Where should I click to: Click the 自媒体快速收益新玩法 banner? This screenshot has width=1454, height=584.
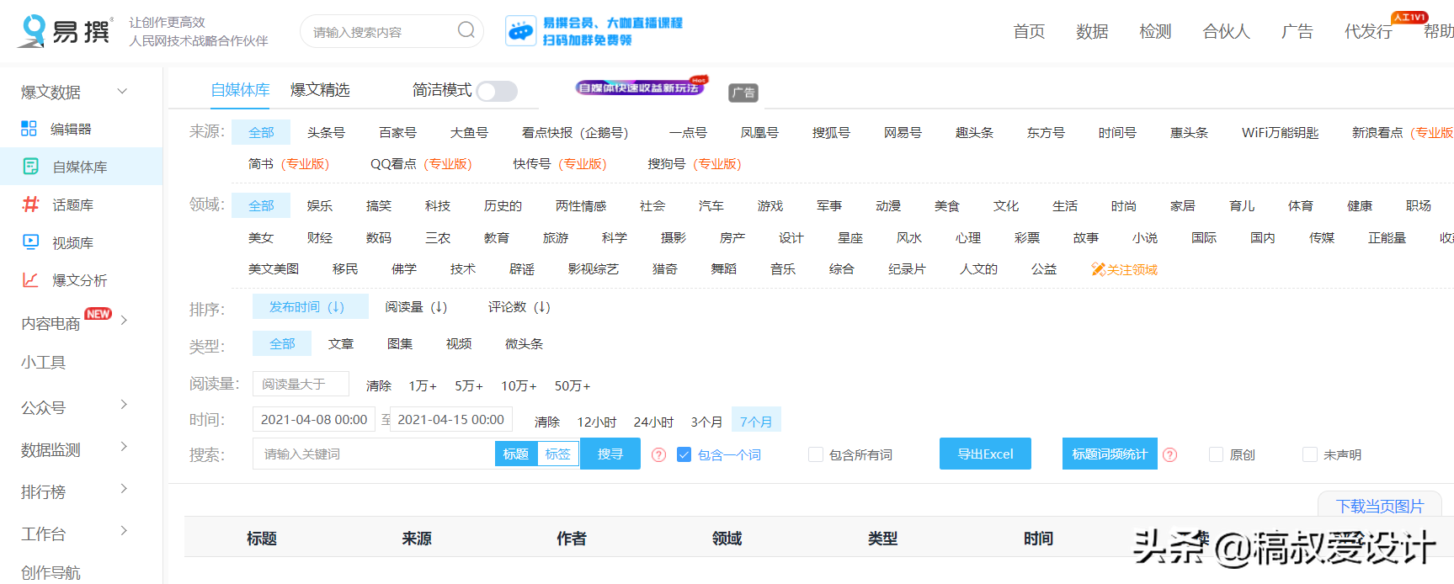click(640, 87)
